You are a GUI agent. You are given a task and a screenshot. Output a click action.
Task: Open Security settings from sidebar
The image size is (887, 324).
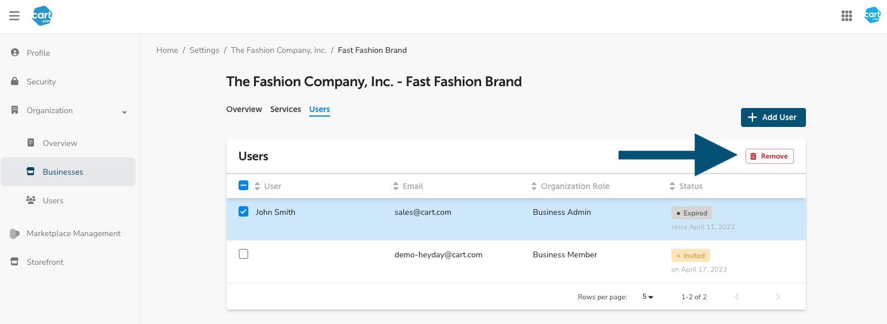tap(41, 82)
